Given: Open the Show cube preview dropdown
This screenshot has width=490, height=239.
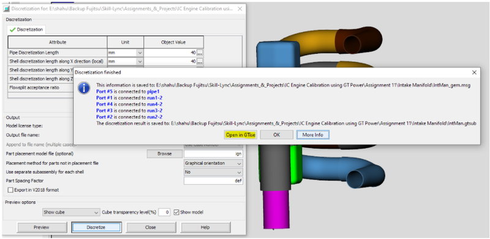Looking at the screenshot, I should point(71,212).
